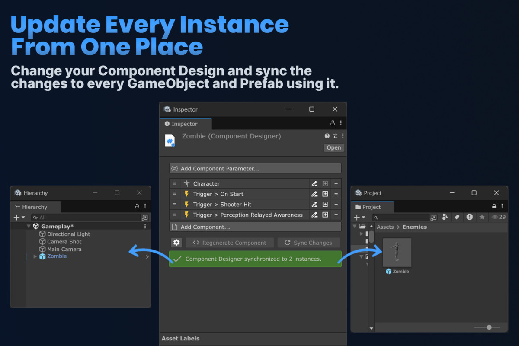
Task: Open the Inspector header three-dot menu beside presets
Action: point(343,136)
